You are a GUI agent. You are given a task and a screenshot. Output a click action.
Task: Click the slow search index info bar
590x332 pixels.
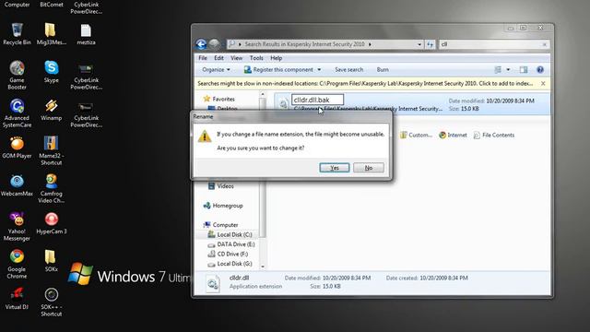click(365, 84)
